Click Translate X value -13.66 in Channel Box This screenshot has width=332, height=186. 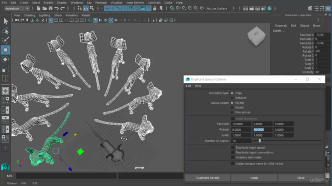click(322, 35)
